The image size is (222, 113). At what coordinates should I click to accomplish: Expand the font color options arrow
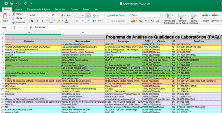[70, 21]
